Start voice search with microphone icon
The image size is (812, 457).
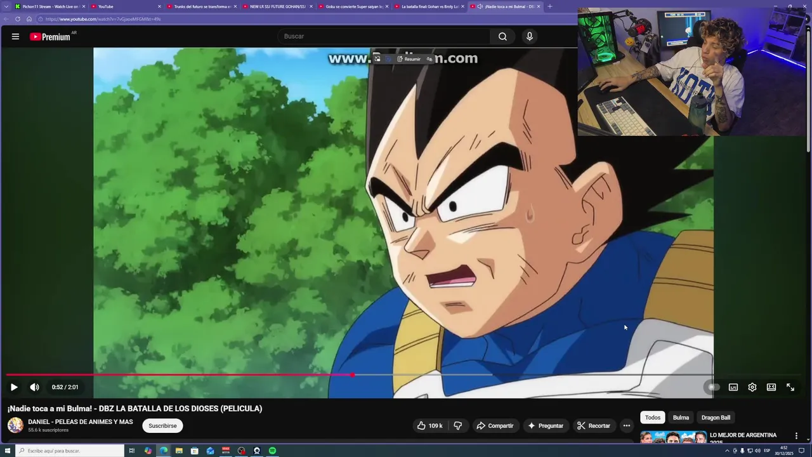pos(530,36)
